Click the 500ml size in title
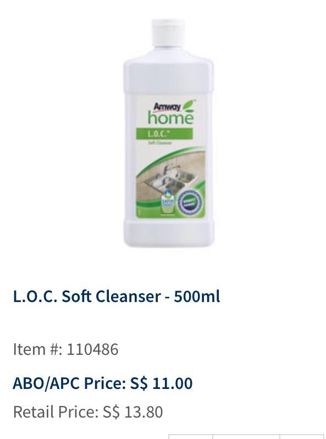This screenshot has height=439, width=326. tap(197, 296)
